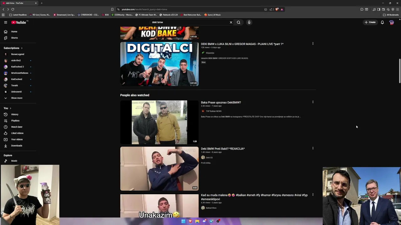Start voice search with microphone icon
Screen dimensions: 401x225
(249, 22)
